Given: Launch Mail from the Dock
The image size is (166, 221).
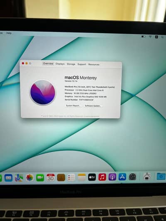Looking at the screenshot, I should click(x=8, y=178).
